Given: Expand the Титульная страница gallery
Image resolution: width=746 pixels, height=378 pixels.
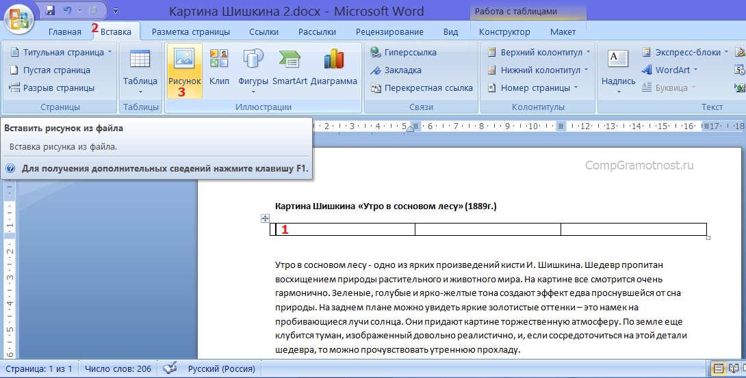Looking at the screenshot, I should point(62,52).
